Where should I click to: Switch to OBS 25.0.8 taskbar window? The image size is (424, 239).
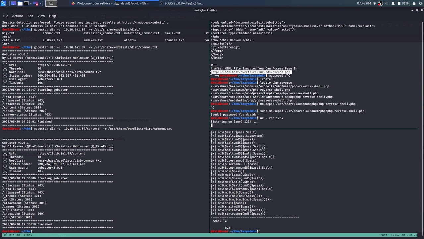pos(182,3)
